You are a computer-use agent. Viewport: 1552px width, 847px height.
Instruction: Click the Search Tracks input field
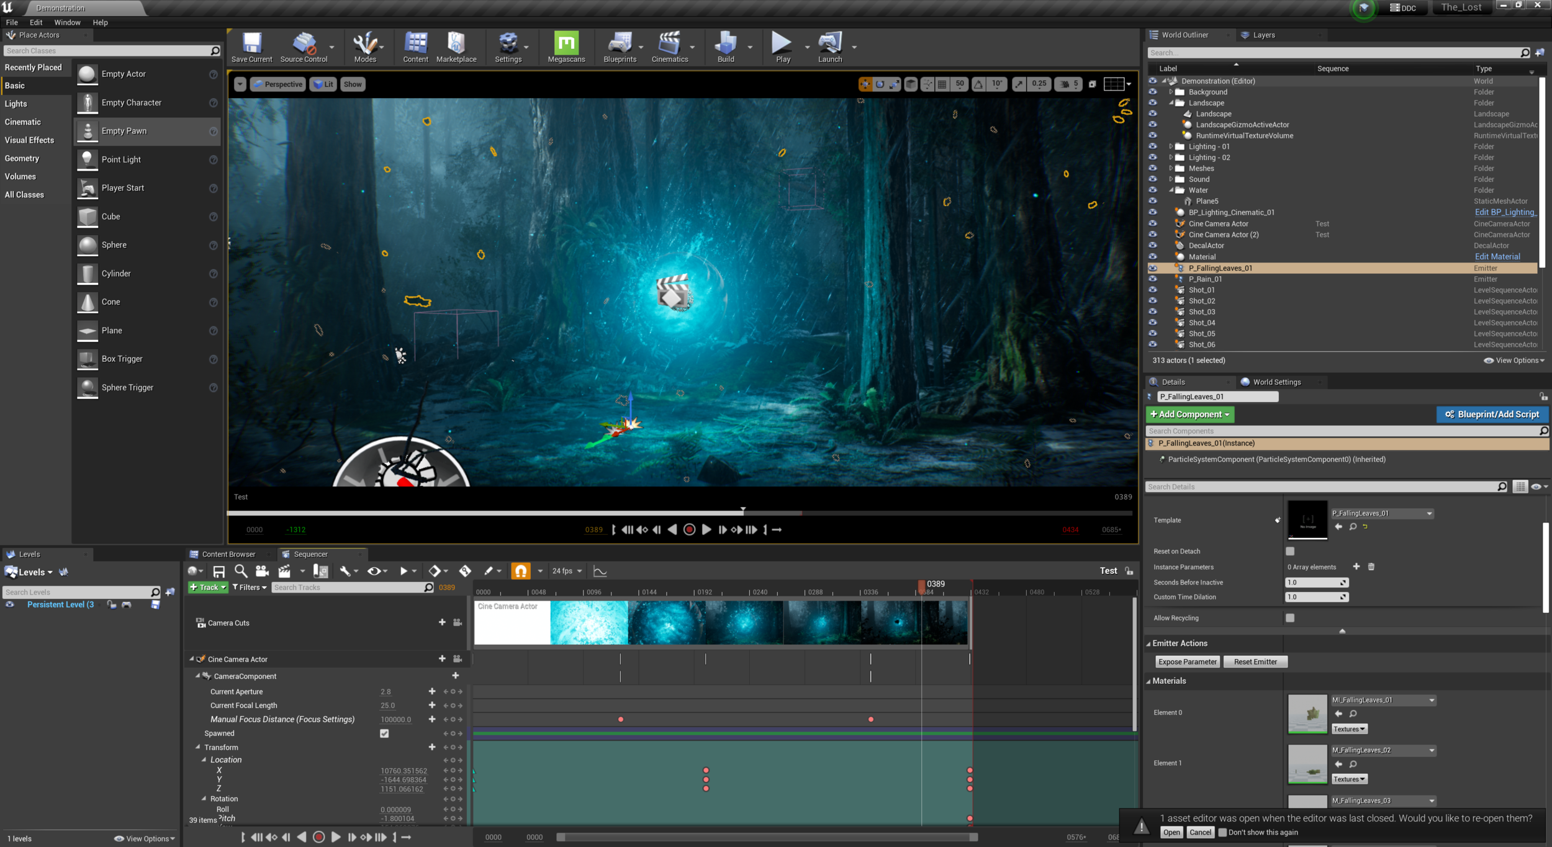pyautogui.click(x=348, y=588)
